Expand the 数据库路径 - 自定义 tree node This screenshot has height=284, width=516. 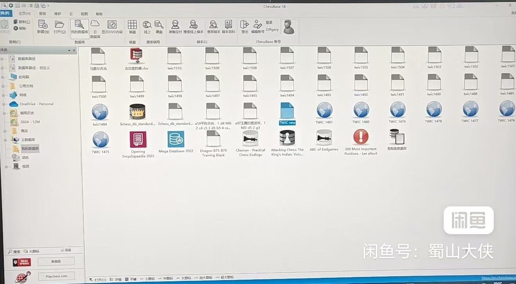pyautogui.click(x=2, y=68)
